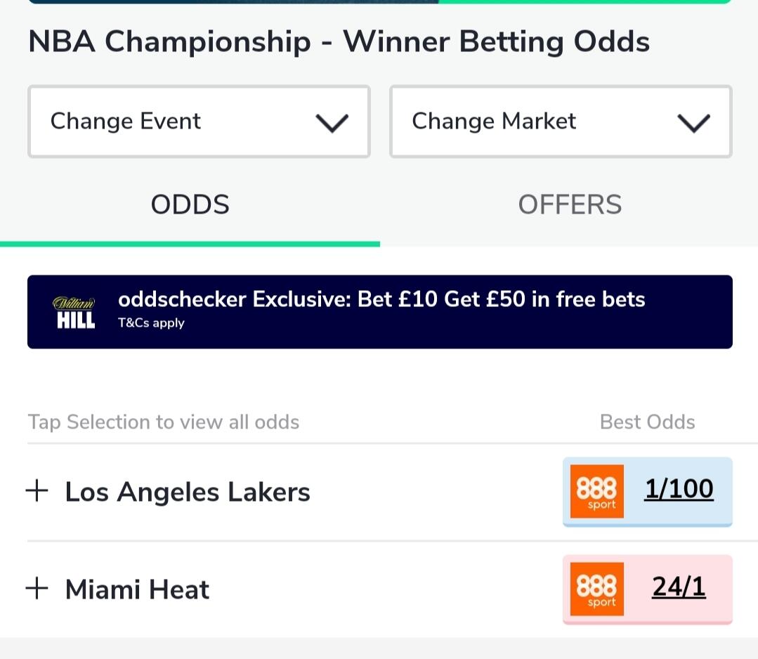Tap the Los Angeles Lakers selection name
This screenshot has width=758, height=659.
coord(188,492)
